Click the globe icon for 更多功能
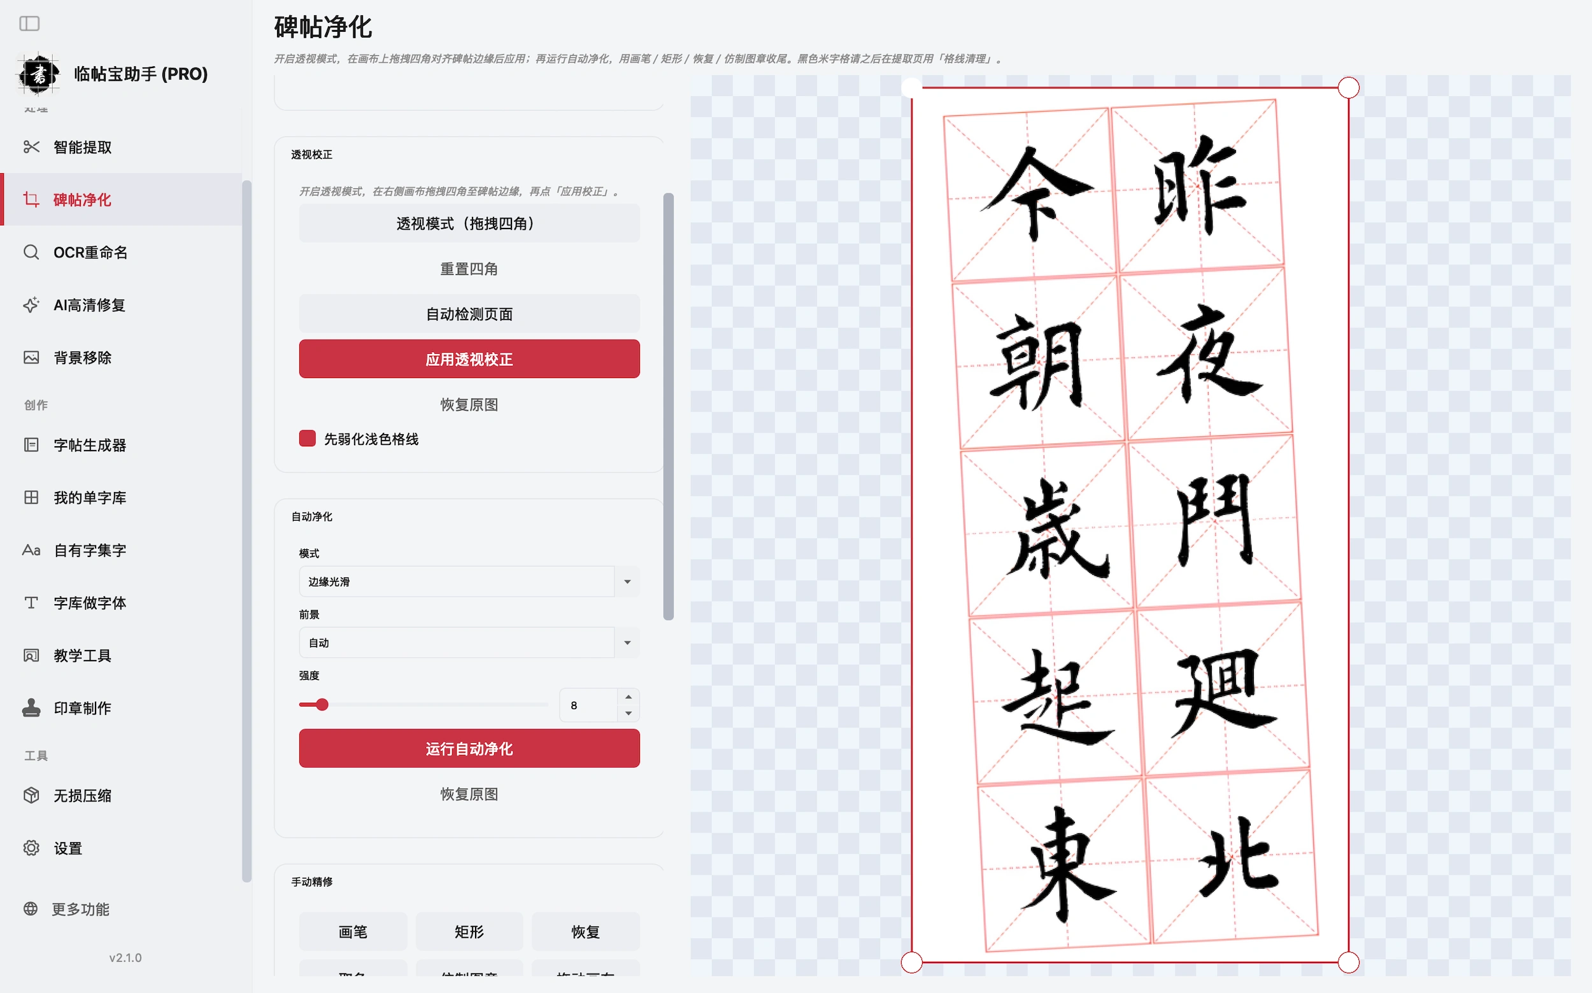Viewport: 1592px width, 993px height. coord(30,909)
